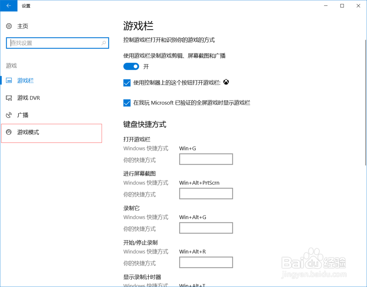Open the 广播 settings page
This screenshot has width=367, height=287.
click(x=23, y=115)
